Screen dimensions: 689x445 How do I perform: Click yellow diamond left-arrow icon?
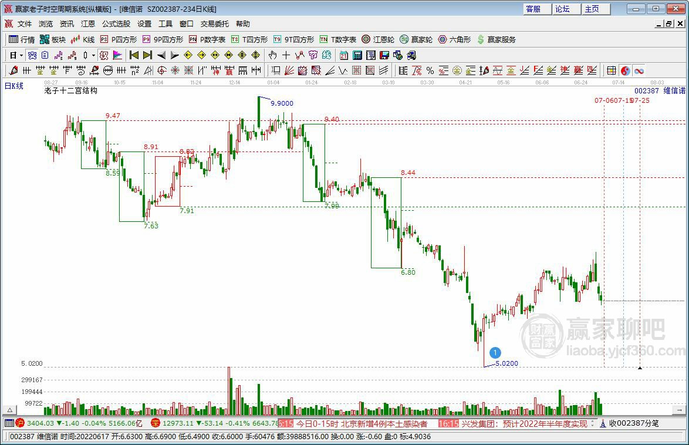[x=188, y=55]
